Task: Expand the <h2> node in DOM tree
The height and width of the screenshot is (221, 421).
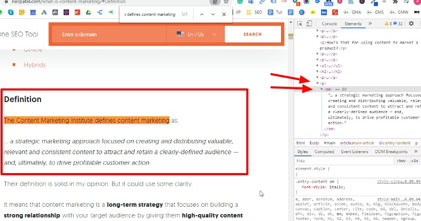Action: pyautogui.click(x=318, y=72)
